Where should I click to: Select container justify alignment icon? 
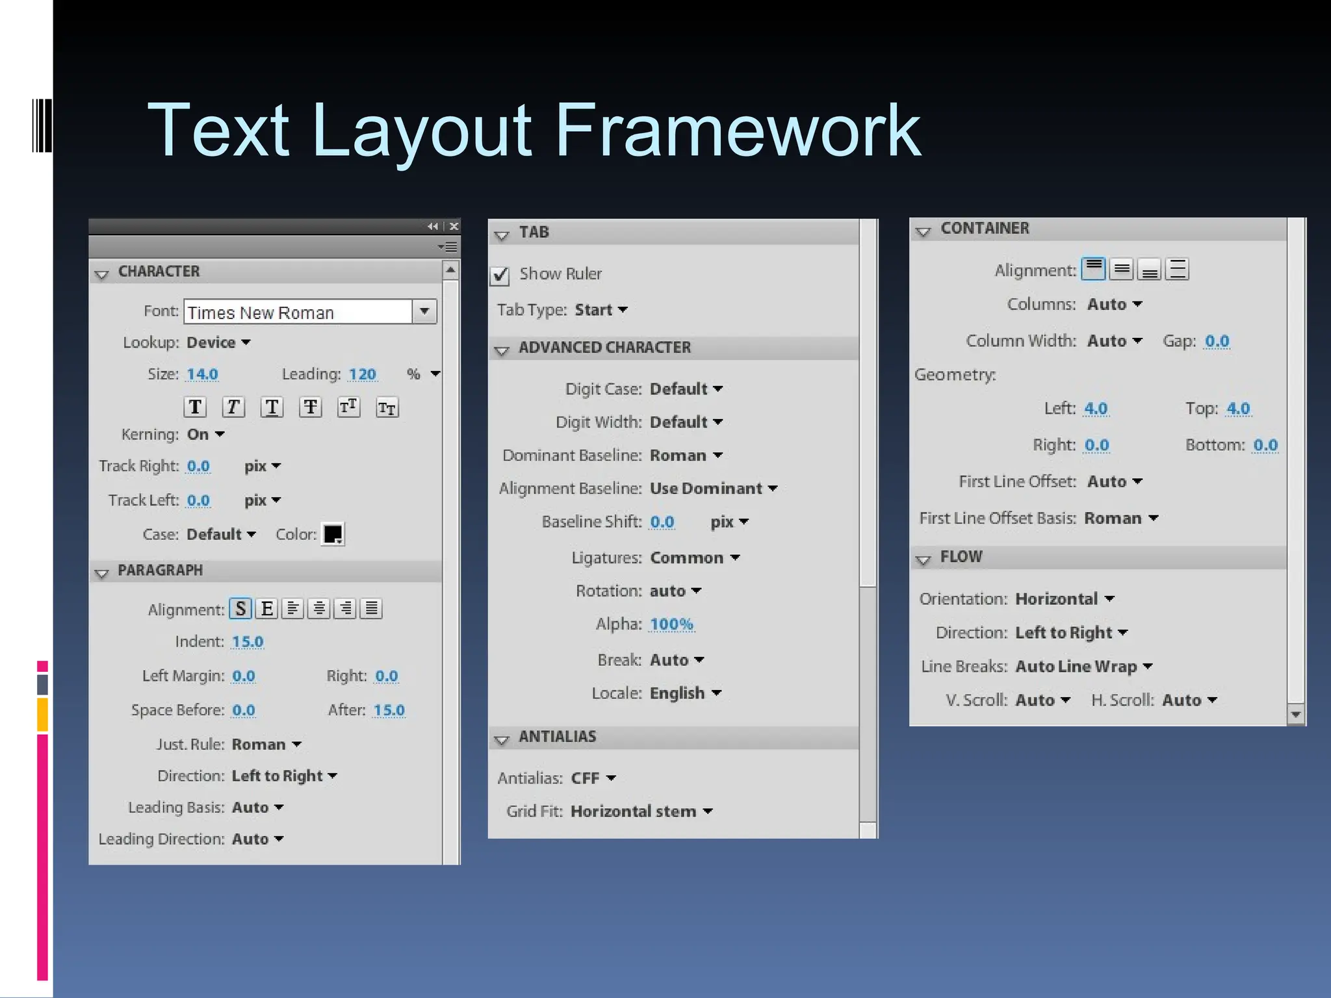coord(1178,268)
